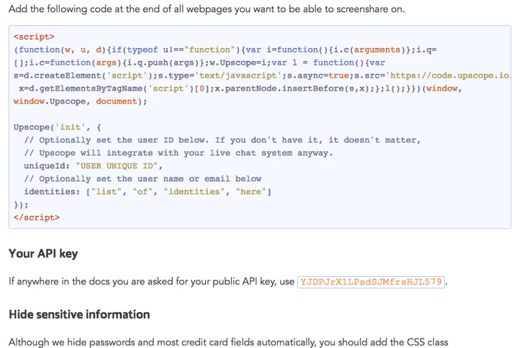Screen dimensions: 518x348
Task: Click comment about optionally setting user ID
Action: click(222, 140)
